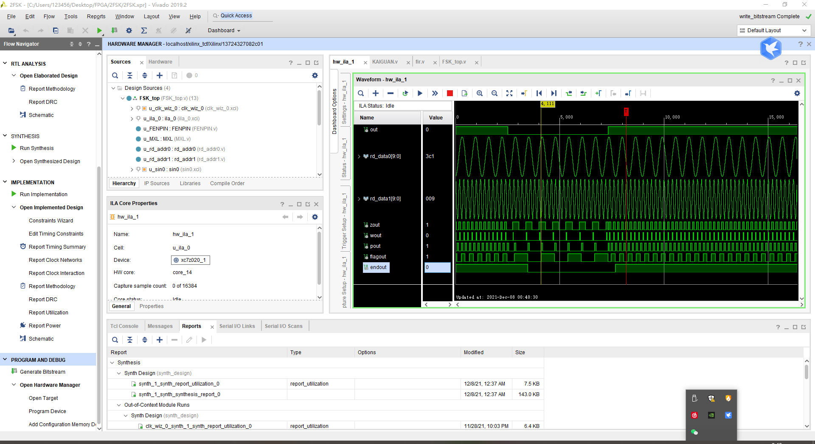Export ILA waveform data icon
The image size is (815, 444).
[x=464, y=93]
